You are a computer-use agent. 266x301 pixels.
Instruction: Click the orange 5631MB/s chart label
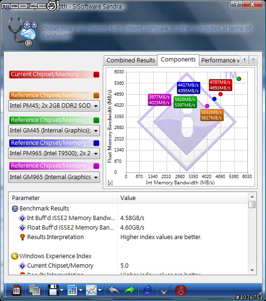pos(212,115)
